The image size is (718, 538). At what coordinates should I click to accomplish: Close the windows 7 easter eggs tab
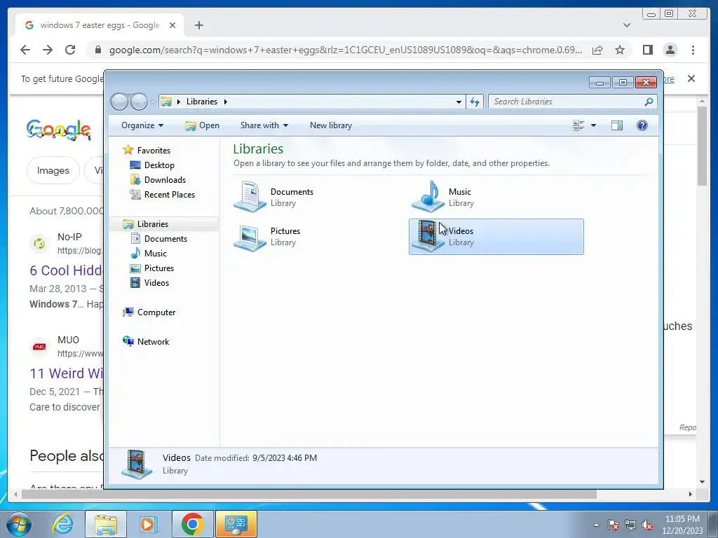click(x=172, y=25)
